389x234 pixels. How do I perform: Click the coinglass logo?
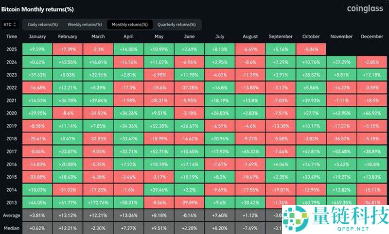click(365, 8)
